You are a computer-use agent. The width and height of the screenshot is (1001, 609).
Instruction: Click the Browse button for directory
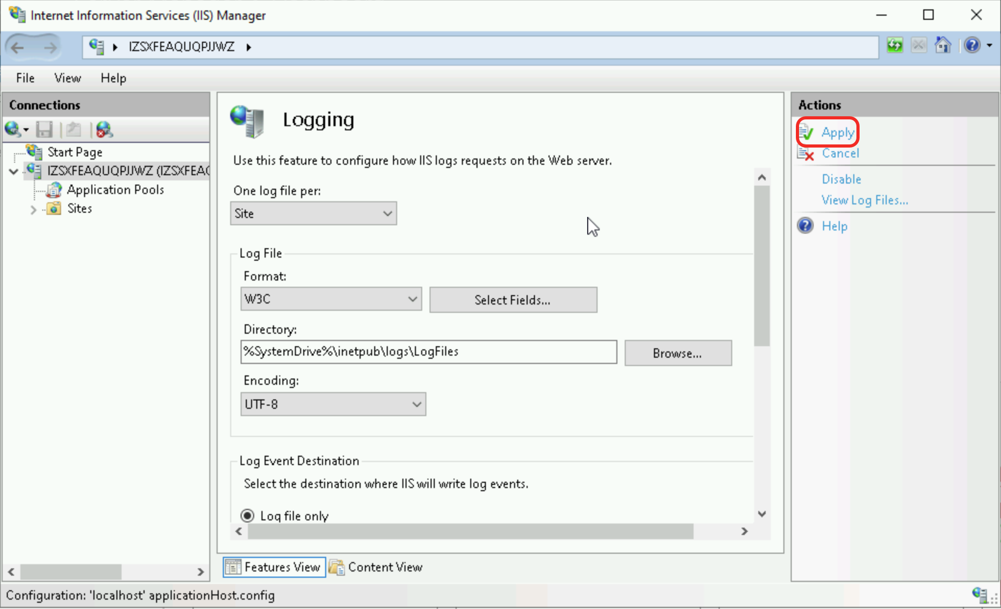(x=678, y=353)
